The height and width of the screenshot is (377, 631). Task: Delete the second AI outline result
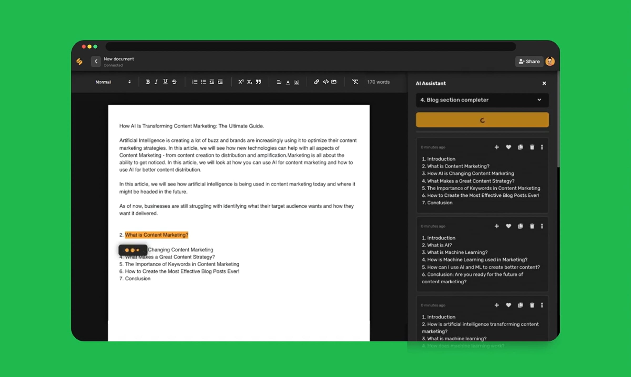(x=532, y=226)
